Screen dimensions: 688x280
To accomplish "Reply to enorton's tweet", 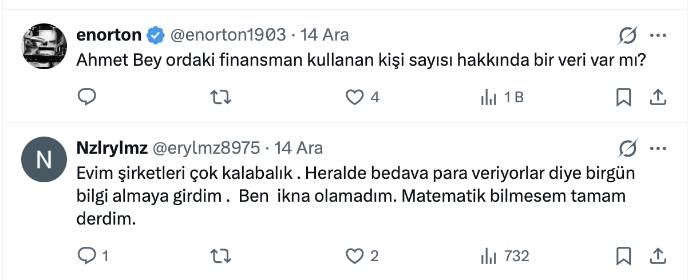I will tap(86, 98).
